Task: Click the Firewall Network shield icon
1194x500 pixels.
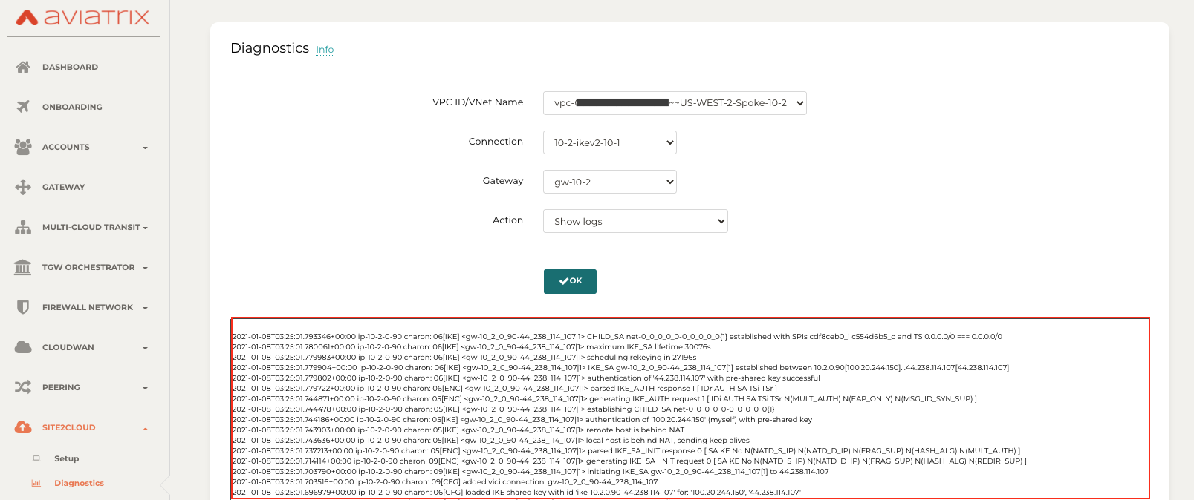Action: click(x=23, y=307)
